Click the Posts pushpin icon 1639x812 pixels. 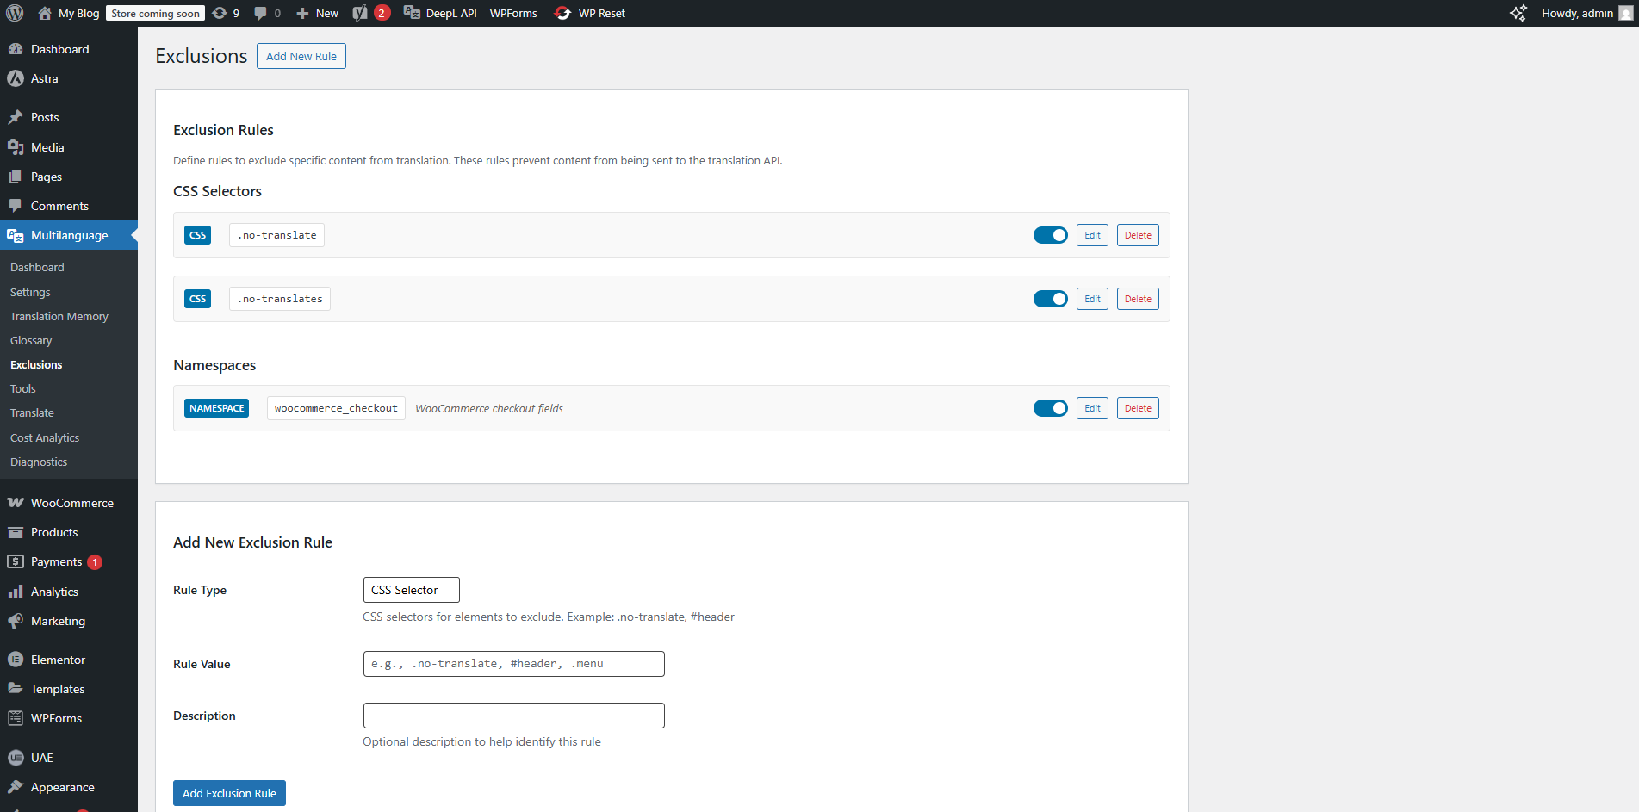tap(16, 117)
